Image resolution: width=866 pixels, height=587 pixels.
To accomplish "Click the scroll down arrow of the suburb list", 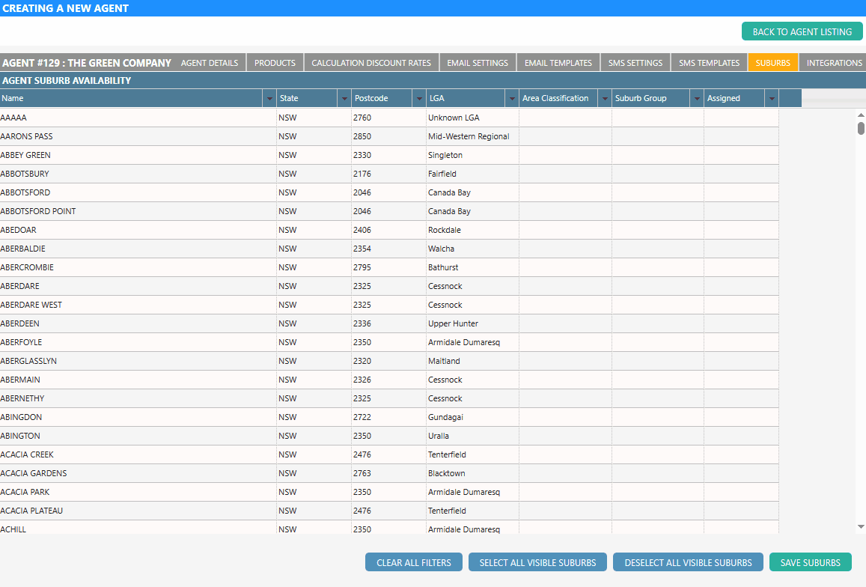I will (861, 526).
